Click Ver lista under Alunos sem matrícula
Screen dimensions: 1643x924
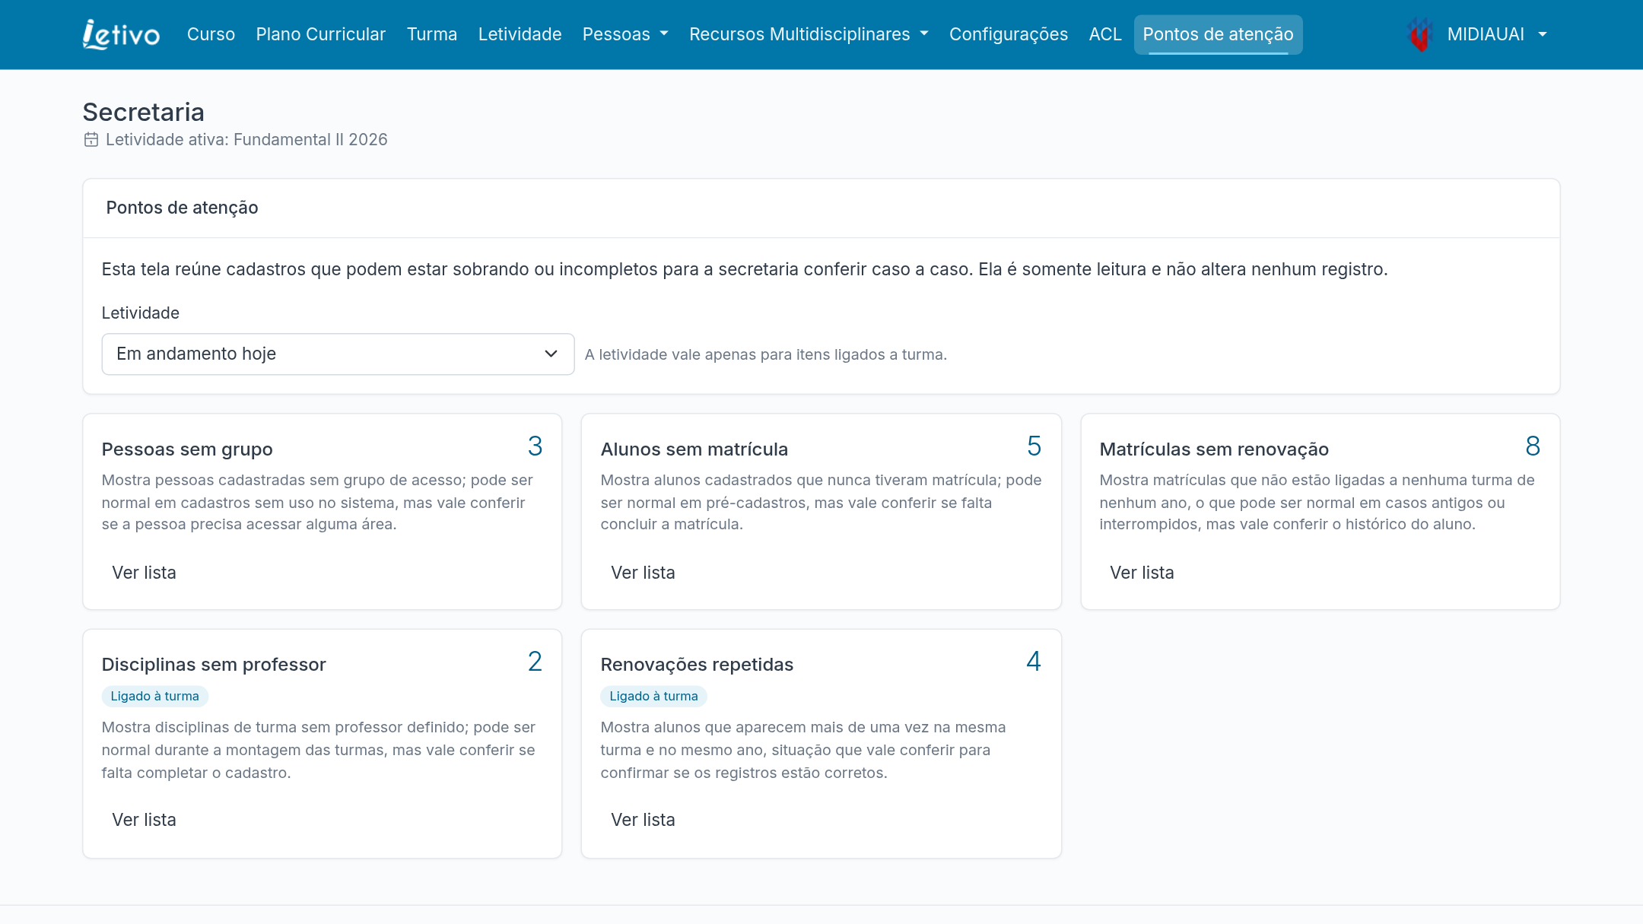coord(643,573)
